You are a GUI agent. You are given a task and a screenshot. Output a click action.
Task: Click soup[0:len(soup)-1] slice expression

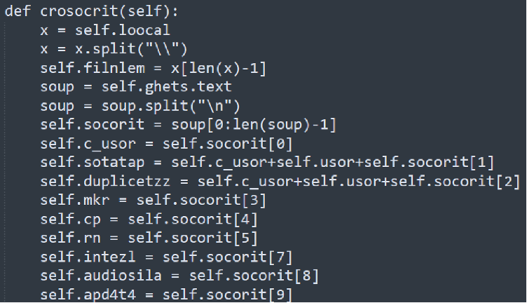point(254,125)
